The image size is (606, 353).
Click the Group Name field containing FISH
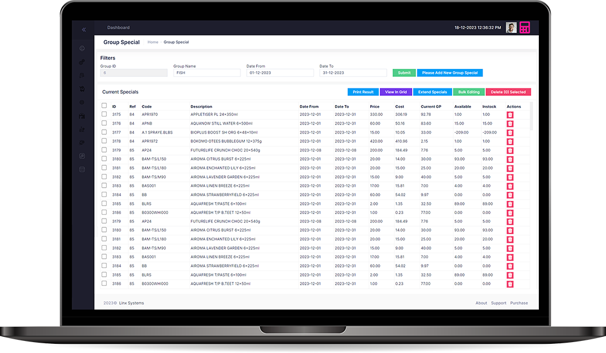click(x=207, y=73)
